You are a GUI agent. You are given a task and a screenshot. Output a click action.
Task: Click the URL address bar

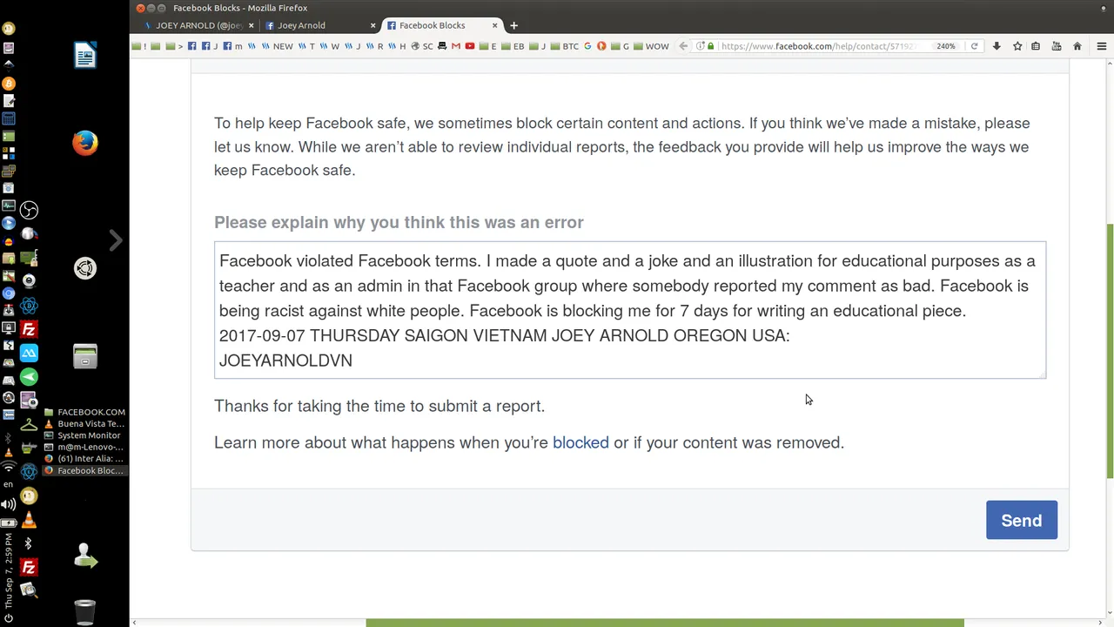[x=818, y=46]
